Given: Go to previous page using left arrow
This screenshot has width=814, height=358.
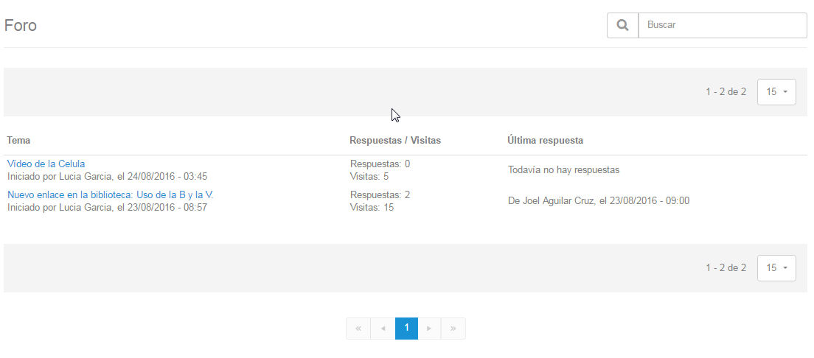Looking at the screenshot, I should (x=383, y=329).
